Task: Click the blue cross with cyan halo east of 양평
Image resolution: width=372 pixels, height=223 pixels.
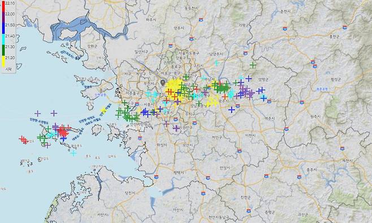Action: (x=263, y=97)
